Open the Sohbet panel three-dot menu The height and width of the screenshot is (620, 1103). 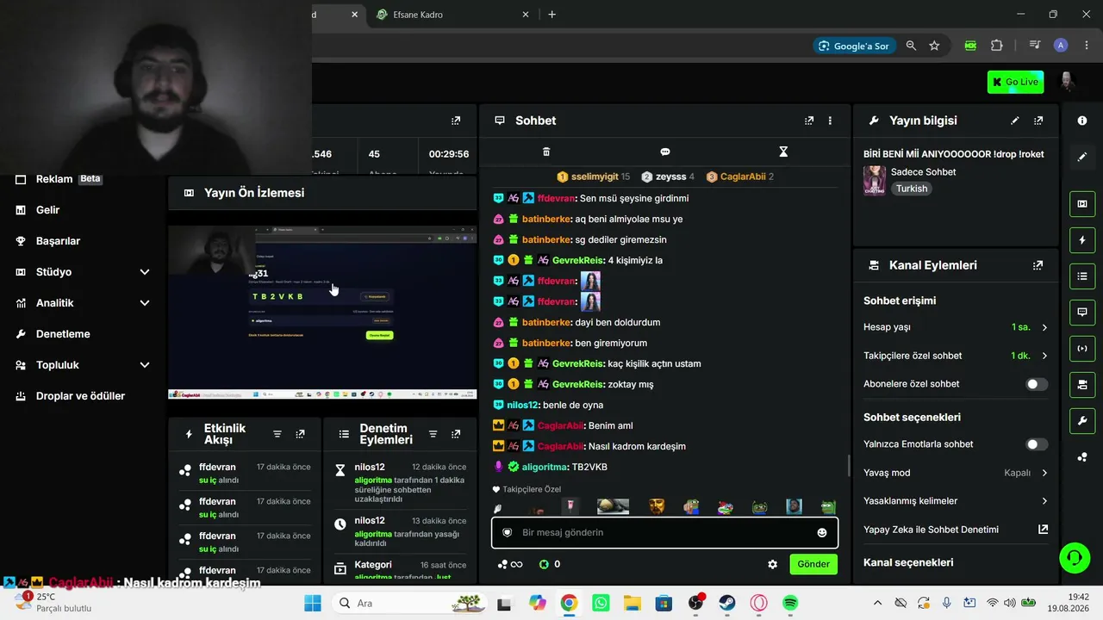[830, 121]
